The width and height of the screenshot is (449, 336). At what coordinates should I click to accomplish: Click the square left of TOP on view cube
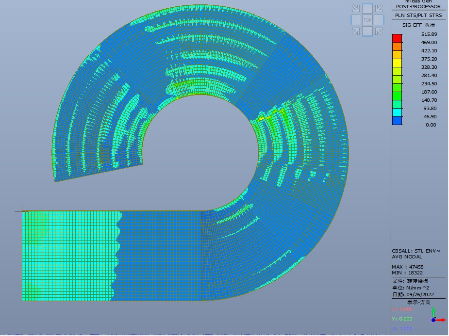pos(356,20)
